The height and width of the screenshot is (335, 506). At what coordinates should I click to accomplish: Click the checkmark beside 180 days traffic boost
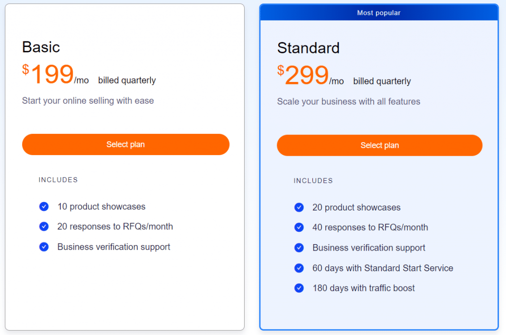tap(299, 288)
